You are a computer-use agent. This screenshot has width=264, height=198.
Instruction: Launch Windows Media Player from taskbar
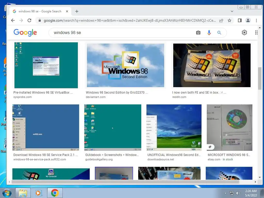[38, 193]
